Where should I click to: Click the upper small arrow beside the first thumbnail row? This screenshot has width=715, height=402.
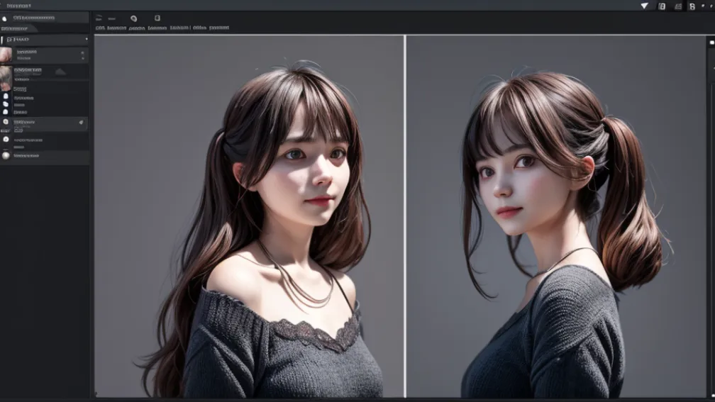pos(82,53)
